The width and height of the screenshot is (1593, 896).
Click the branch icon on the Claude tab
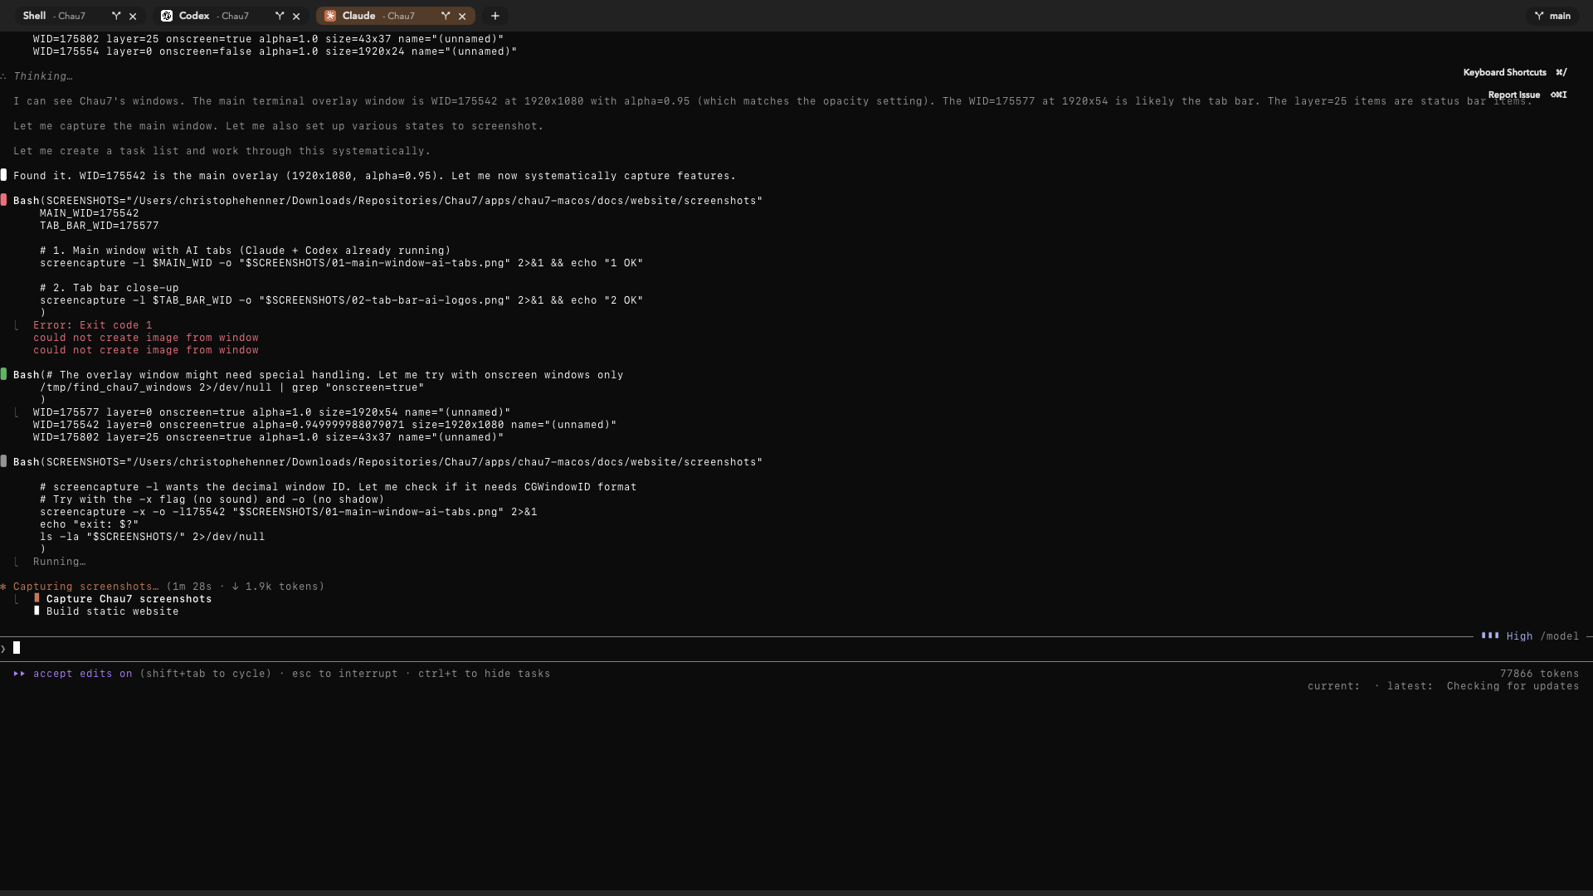(446, 16)
